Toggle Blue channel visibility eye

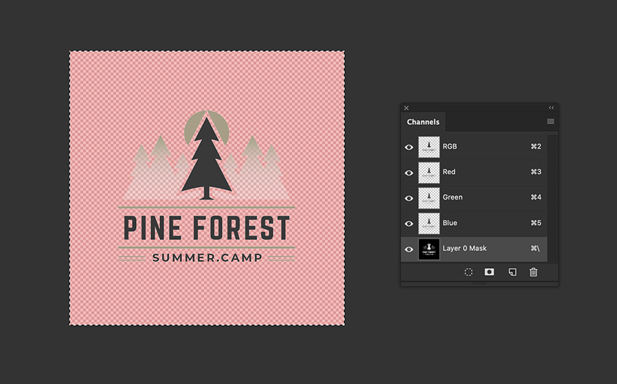[x=409, y=224]
